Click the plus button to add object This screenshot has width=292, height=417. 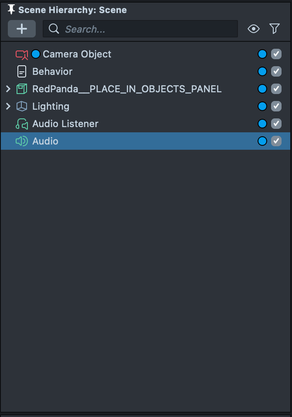[x=22, y=29]
